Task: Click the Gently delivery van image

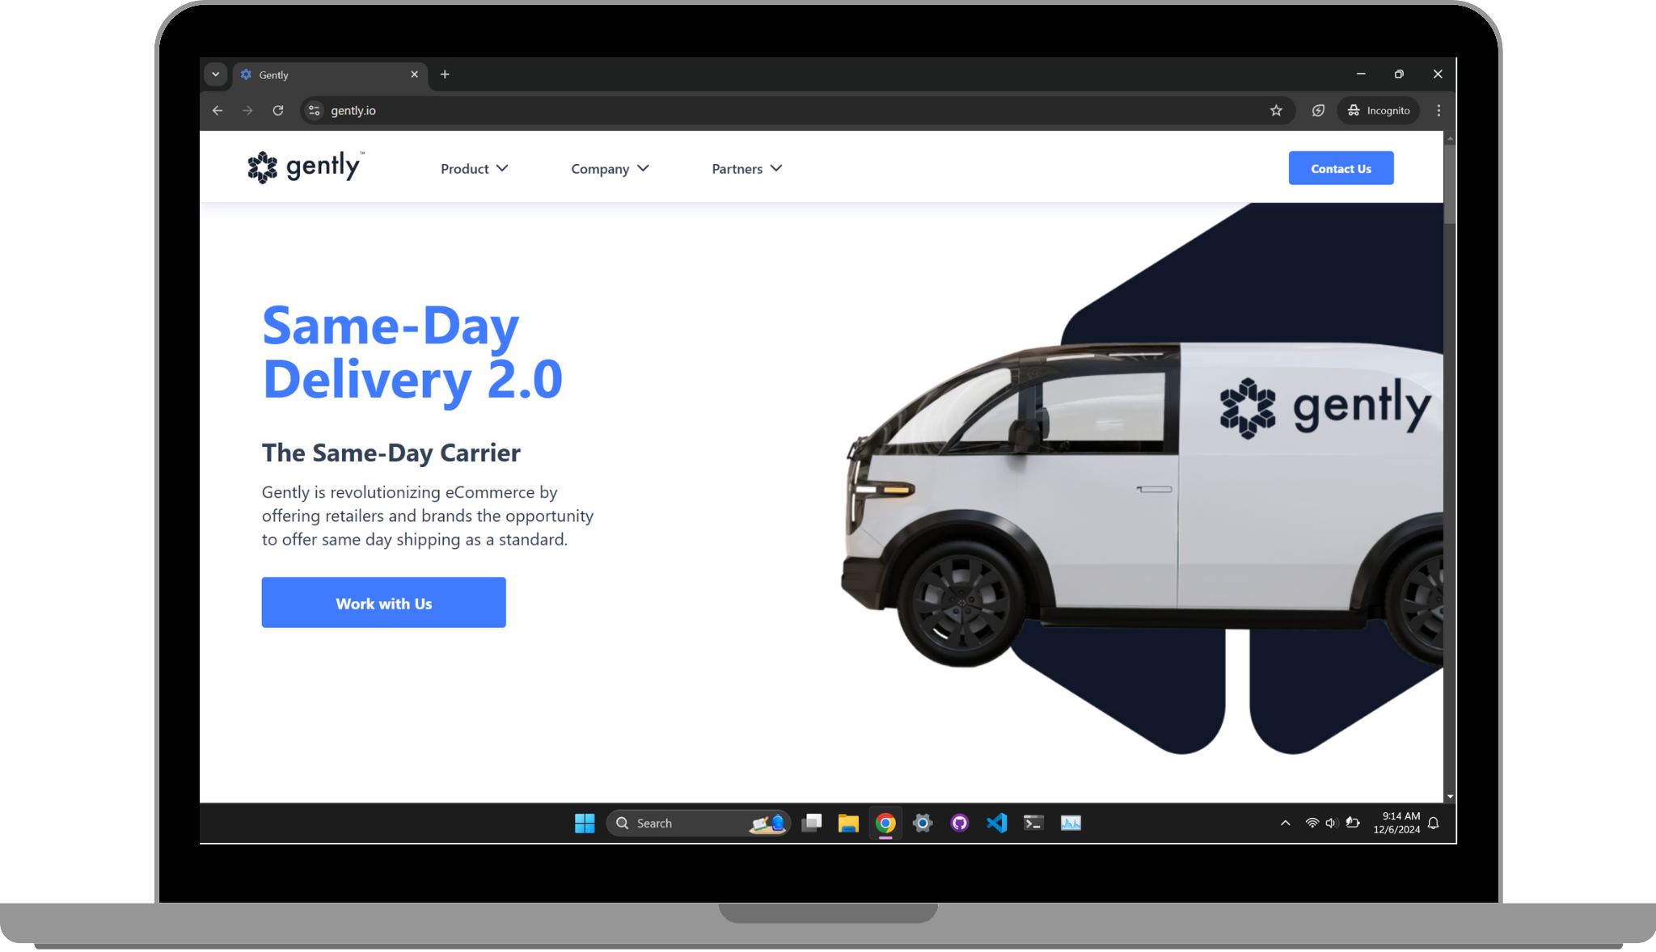Action: click(1142, 505)
